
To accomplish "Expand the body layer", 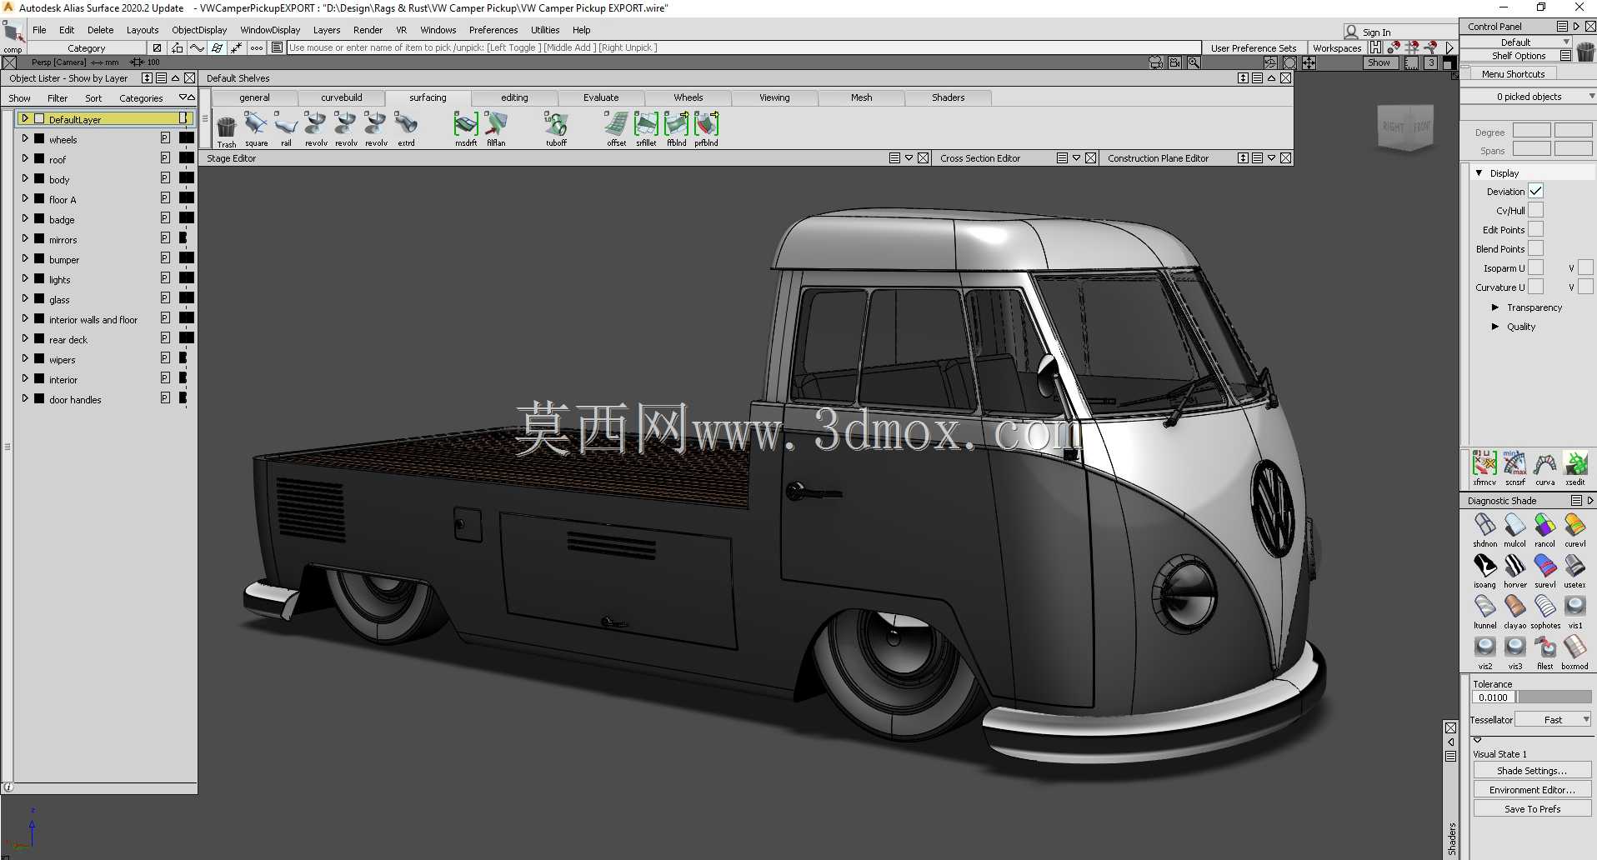I will pyautogui.click(x=25, y=178).
